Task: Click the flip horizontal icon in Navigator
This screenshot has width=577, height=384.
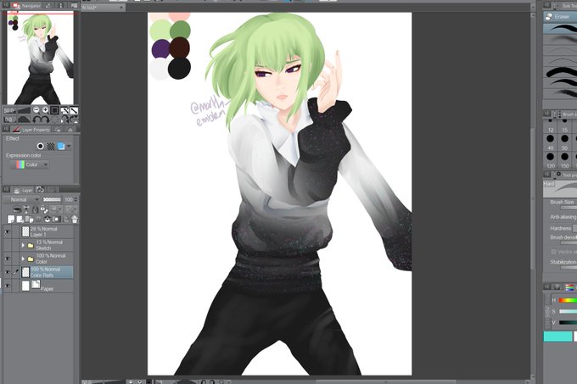Action: [x=64, y=120]
